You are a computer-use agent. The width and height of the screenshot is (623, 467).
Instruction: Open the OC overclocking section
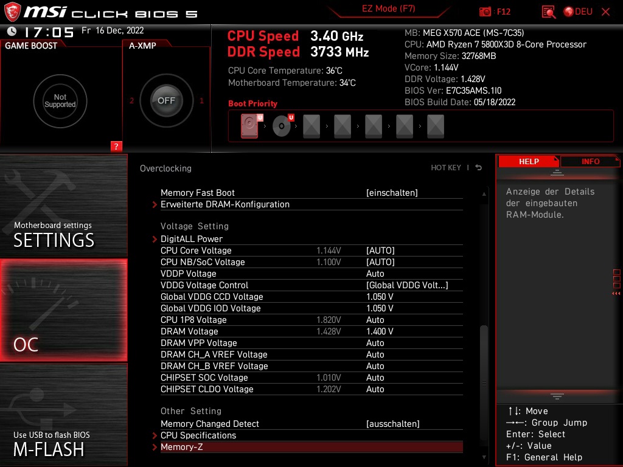(x=63, y=310)
